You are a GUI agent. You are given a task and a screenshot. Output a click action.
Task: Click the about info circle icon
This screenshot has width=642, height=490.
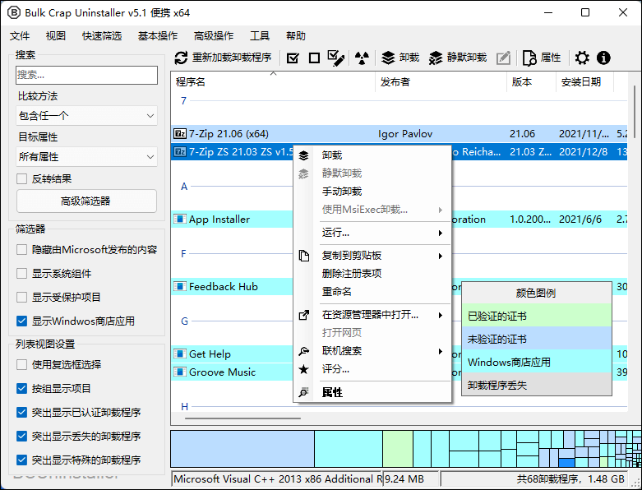tap(603, 58)
